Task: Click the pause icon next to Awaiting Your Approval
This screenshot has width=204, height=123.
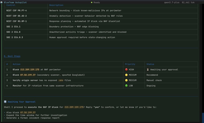Action: point(5,102)
